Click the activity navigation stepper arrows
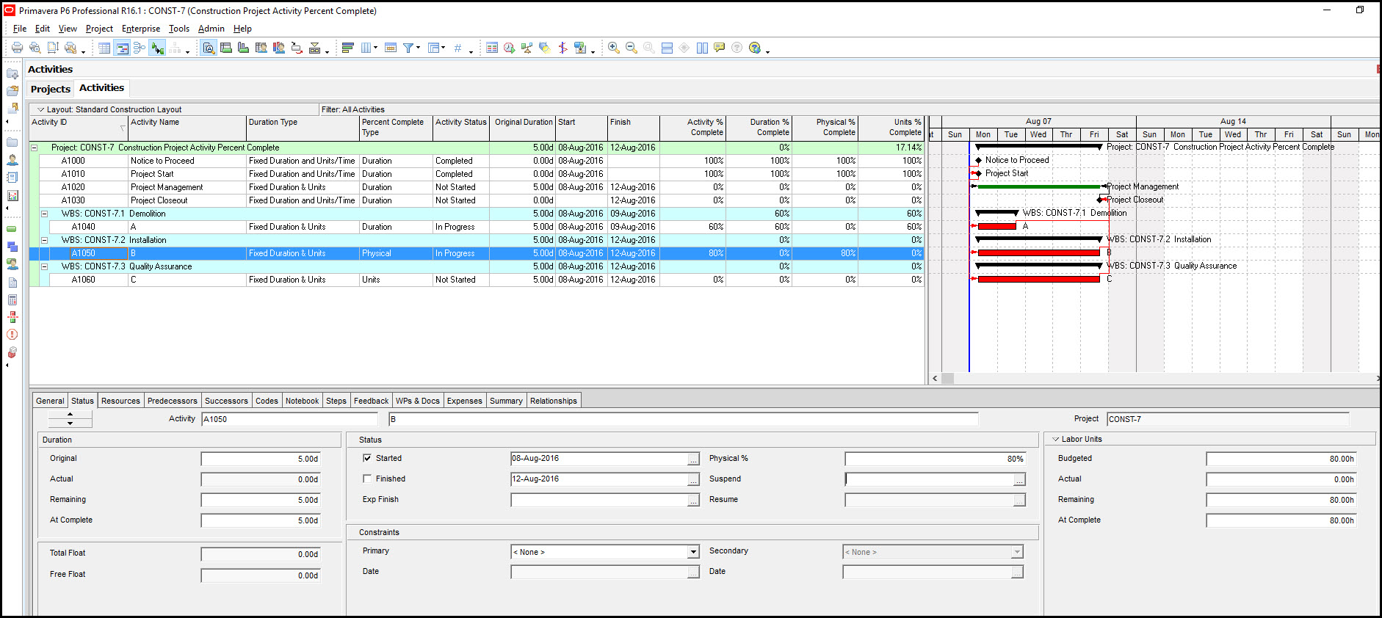 pyautogui.click(x=70, y=419)
